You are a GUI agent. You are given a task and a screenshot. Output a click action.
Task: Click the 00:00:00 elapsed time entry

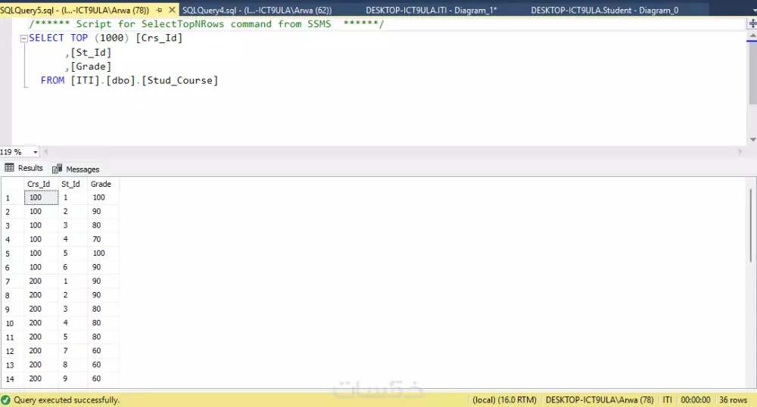[695, 399]
